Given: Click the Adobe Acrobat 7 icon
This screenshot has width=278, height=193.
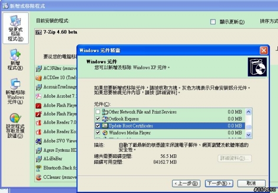Looking at the screenshot, I should pos(39,96).
